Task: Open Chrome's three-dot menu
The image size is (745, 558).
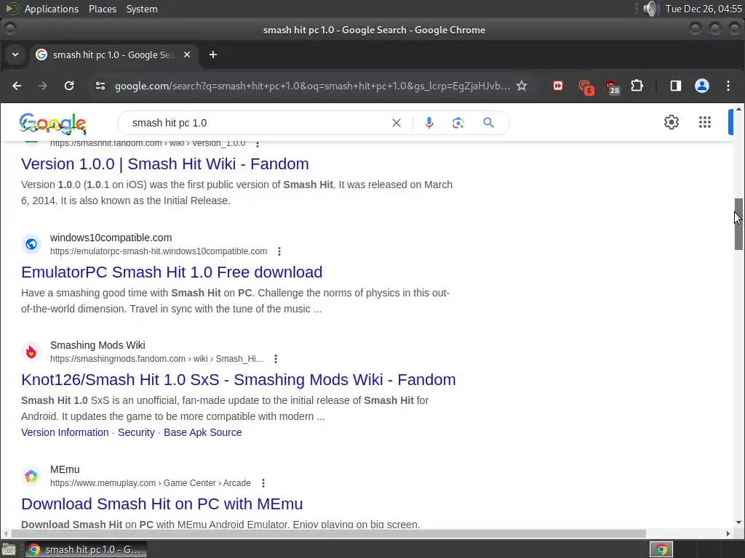Action: click(x=728, y=86)
